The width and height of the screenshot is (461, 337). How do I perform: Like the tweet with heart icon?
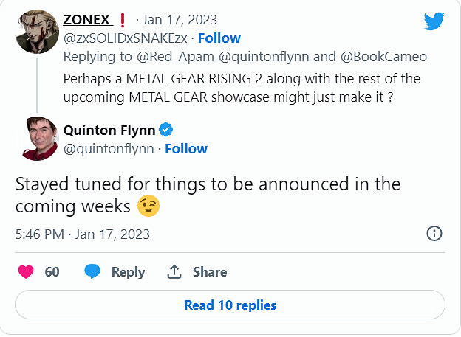(x=26, y=272)
